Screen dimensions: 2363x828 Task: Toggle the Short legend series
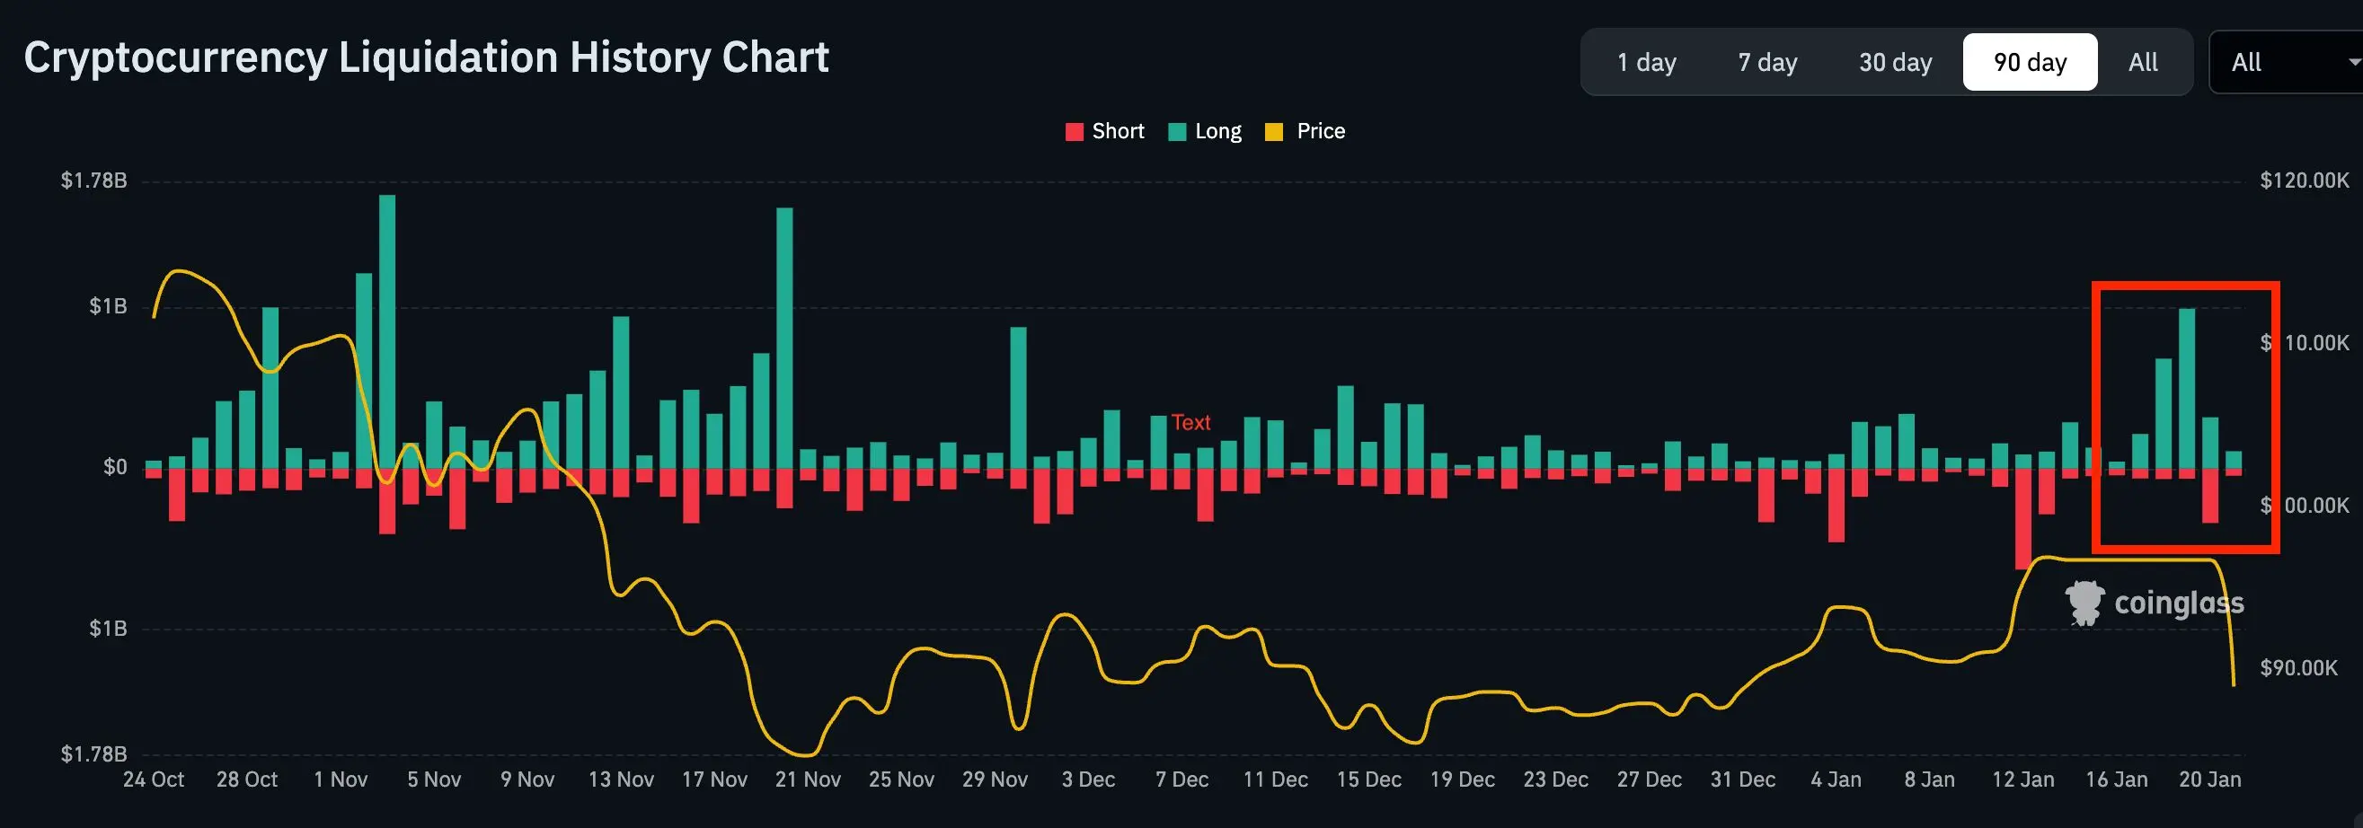pyautogui.click(x=1104, y=131)
